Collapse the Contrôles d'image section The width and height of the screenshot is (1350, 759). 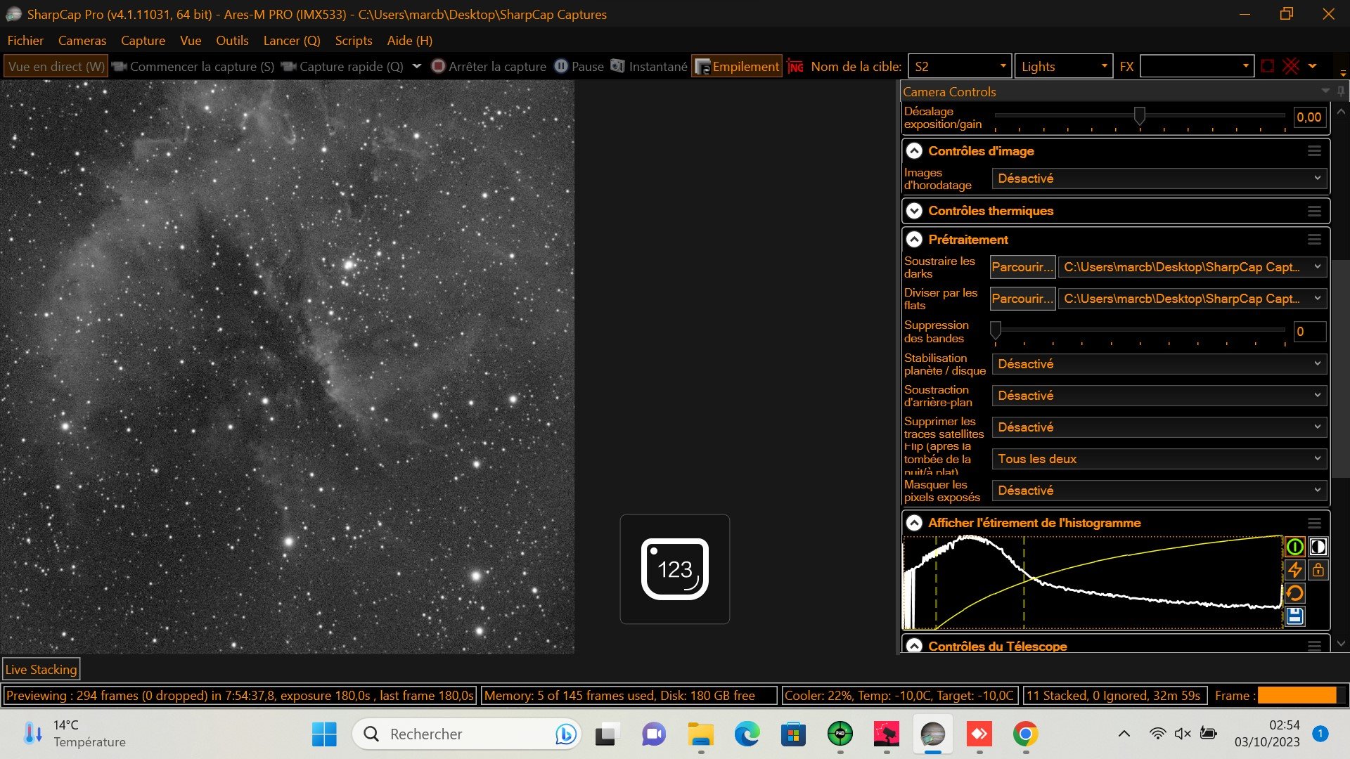(x=914, y=151)
